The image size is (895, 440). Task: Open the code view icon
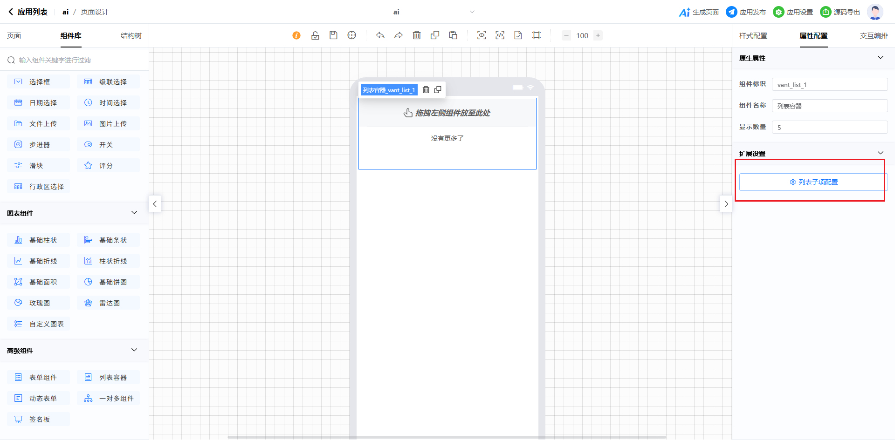tap(500, 35)
